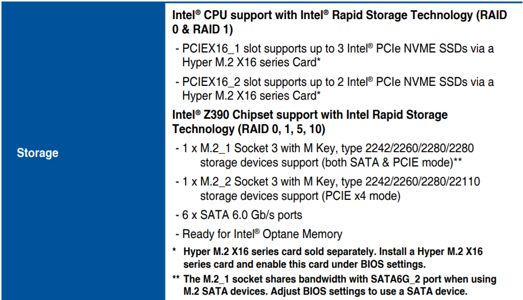
Task: Click '0 & RAID 1)' heading continuation
Action: (x=203, y=29)
